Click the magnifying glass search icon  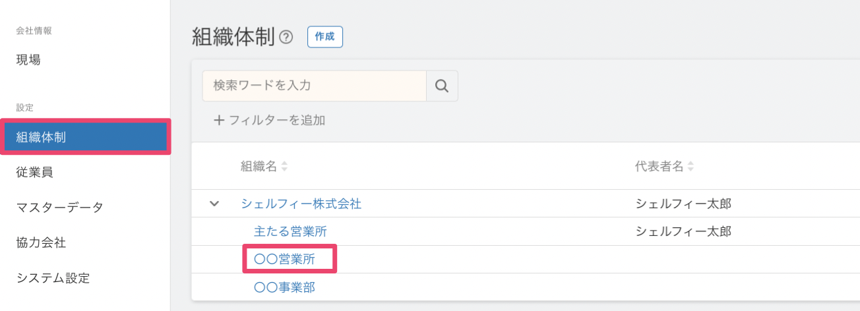tap(442, 86)
